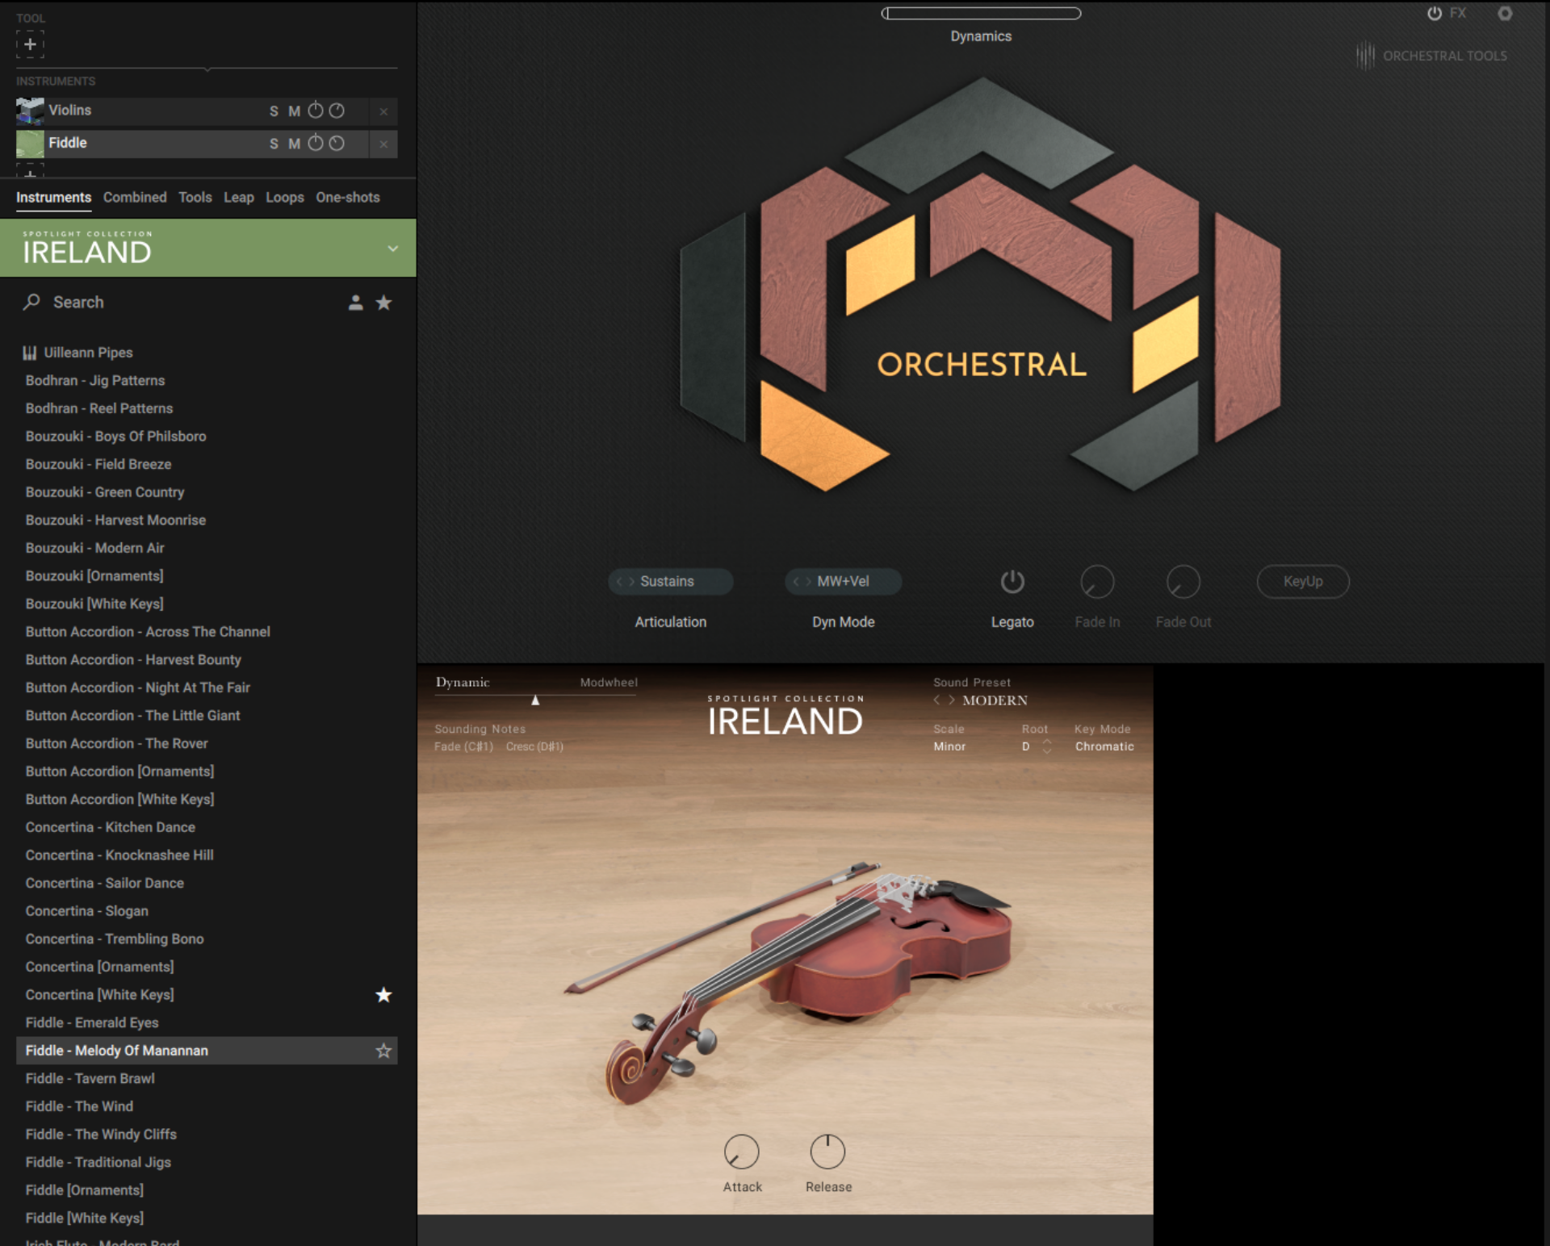
Task: Click the favorites star next to search
Action: [384, 303]
